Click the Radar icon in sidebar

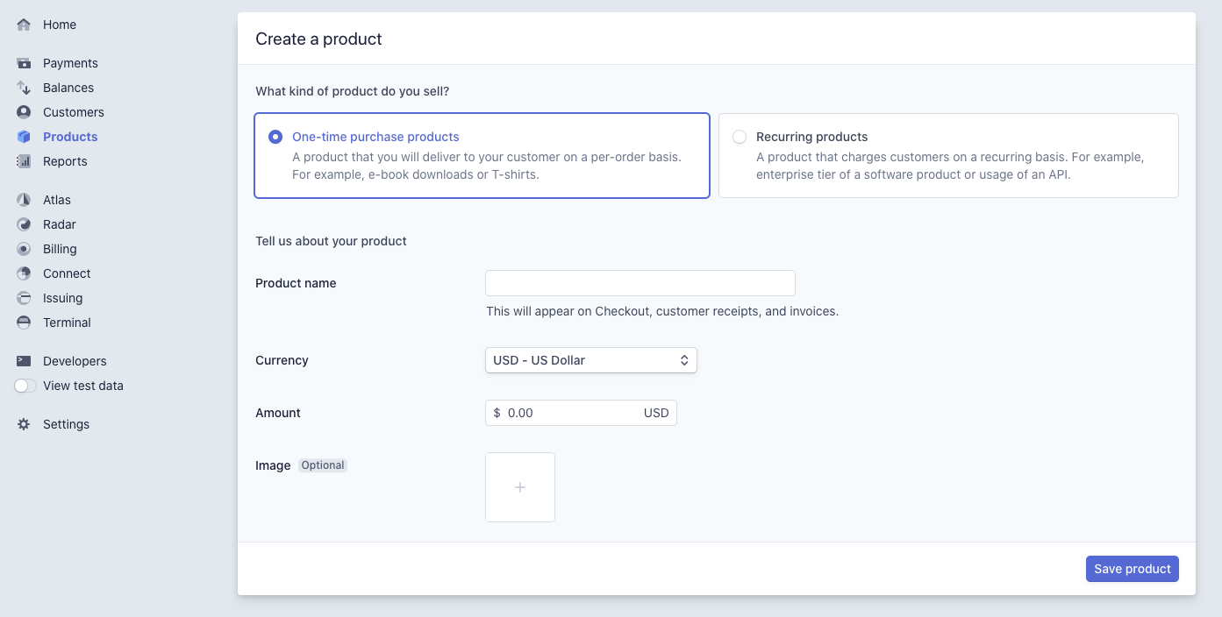(x=24, y=224)
